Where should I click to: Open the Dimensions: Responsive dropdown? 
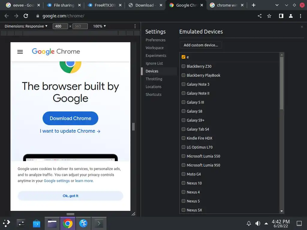coord(26,26)
